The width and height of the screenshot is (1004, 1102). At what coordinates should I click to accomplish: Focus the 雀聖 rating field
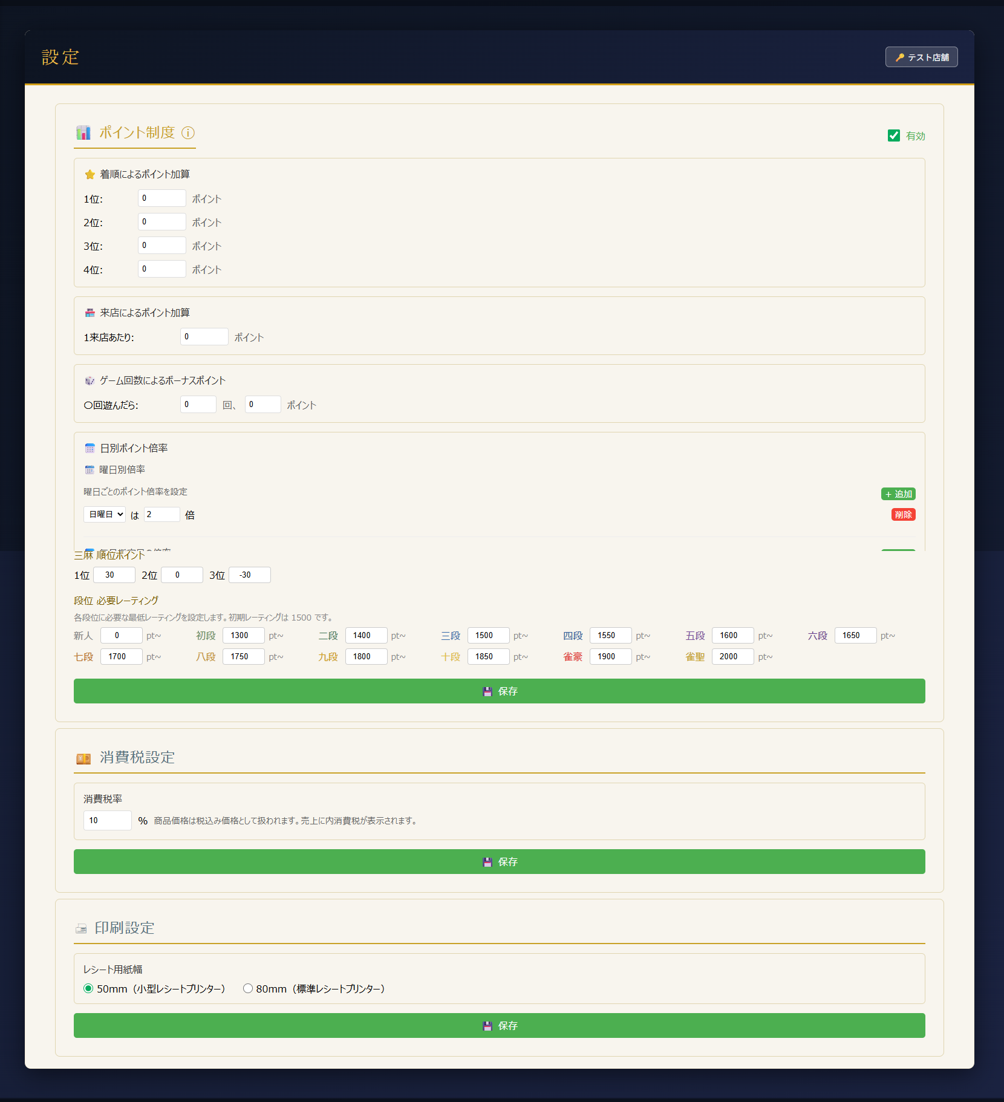(733, 657)
